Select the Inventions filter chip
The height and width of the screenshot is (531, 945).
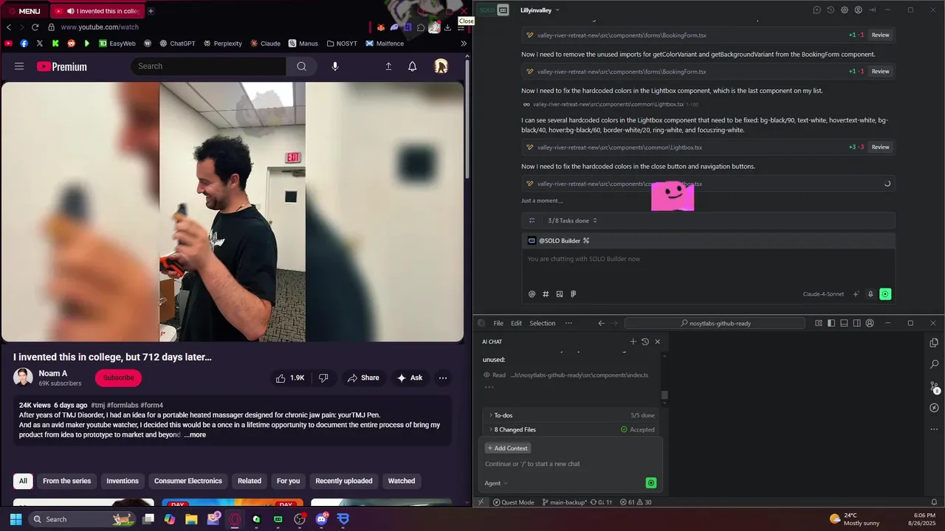point(123,481)
